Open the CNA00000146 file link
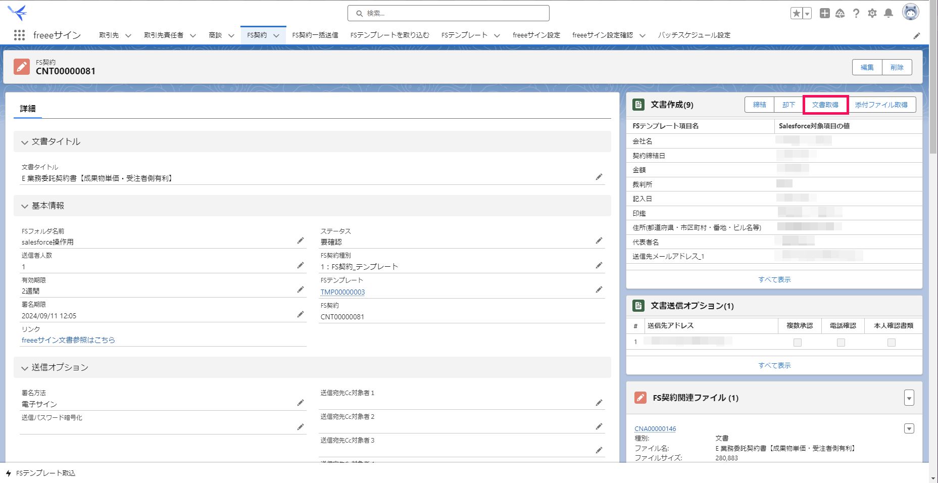938x483 pixels. (655, 428)
